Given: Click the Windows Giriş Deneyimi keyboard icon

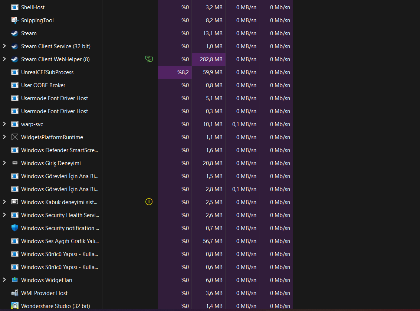Looking at the screenshot, I should (x=15, y=163).
